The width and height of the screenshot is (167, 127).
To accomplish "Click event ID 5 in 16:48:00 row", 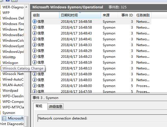I will [132, 86].
